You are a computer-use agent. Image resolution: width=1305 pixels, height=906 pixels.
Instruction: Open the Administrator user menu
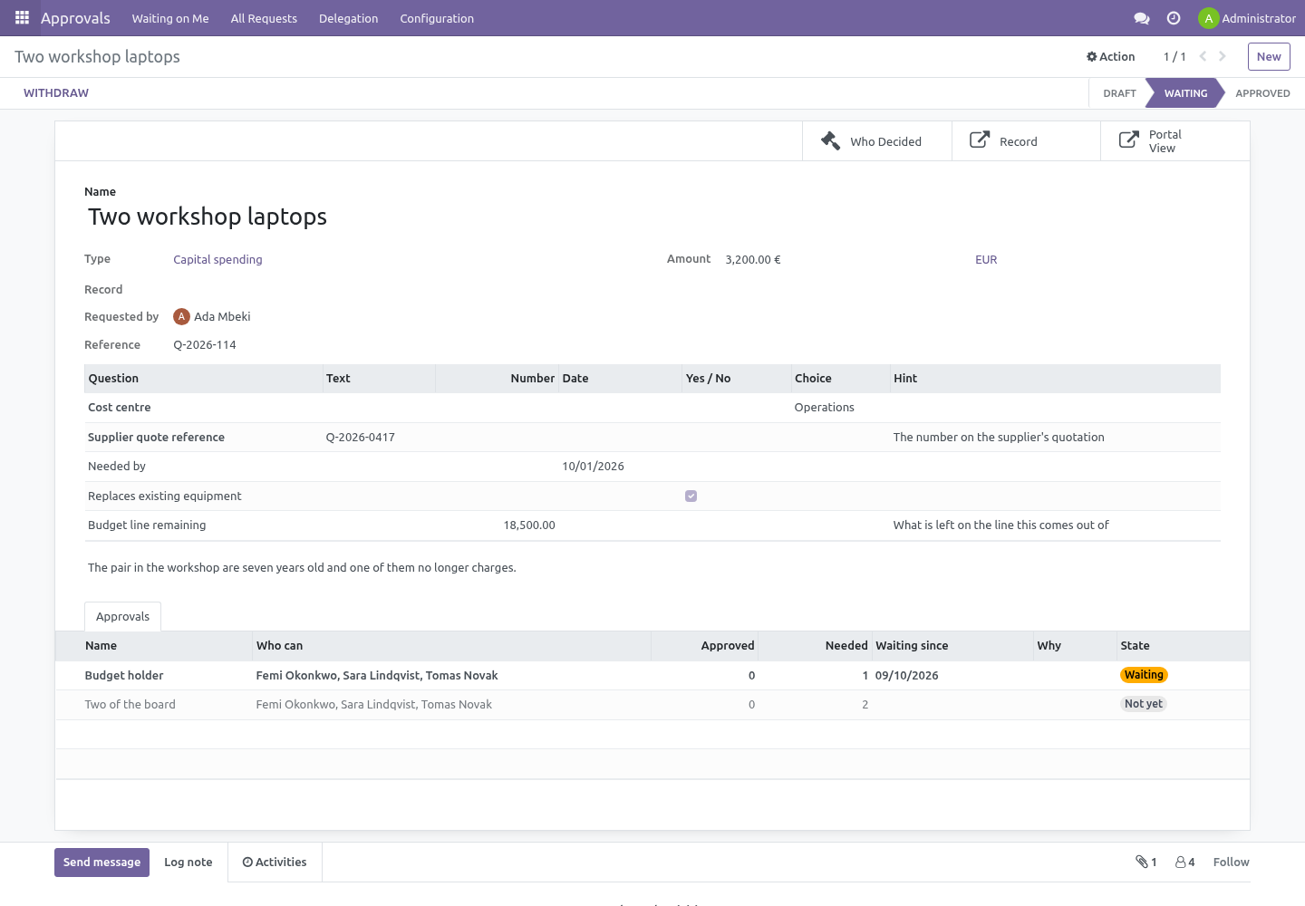(1247, 18)
